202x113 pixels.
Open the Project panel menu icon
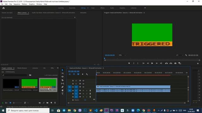[14, 68]
